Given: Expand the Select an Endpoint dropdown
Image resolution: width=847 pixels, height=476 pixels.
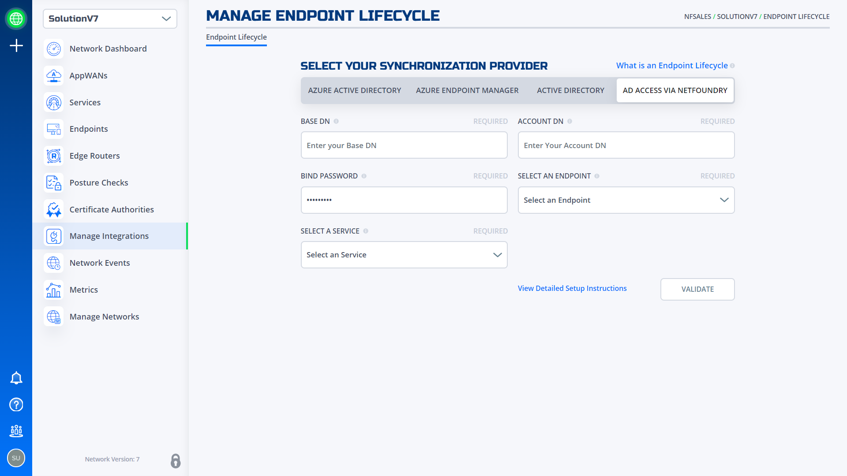Looking at the screenshot, I should point(626,200).
